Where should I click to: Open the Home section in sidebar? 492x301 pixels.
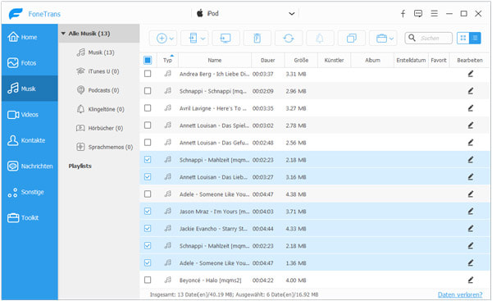tap(30, 37)
